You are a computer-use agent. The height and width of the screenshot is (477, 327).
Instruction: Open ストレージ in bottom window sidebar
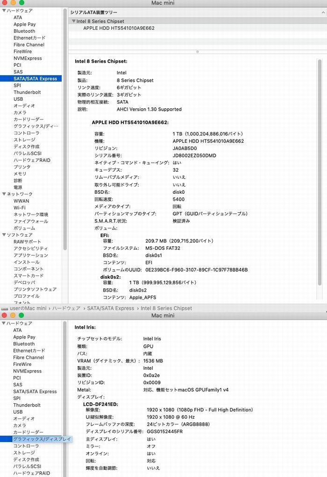pos(24,453)
